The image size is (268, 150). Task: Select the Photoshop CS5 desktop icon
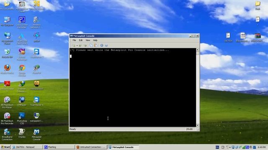coord(22,118)
